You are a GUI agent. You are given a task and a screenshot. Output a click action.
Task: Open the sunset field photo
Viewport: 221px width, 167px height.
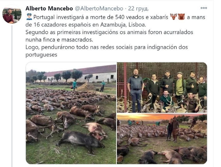[x=162, y=139]
